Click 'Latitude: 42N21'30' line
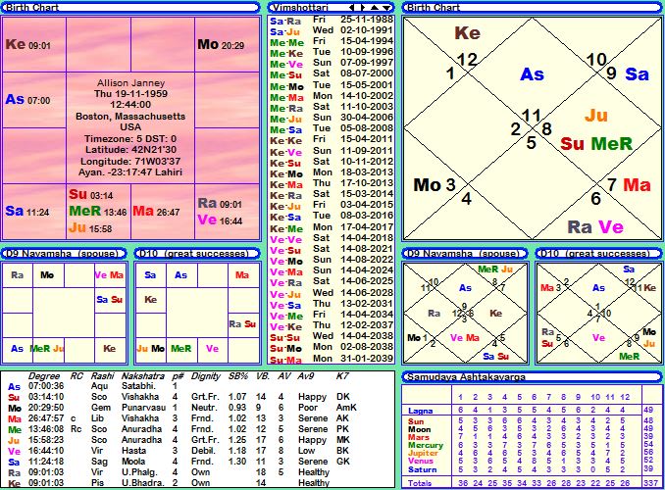This screenshot has height=490, width=665. click(x=130, y=150)
